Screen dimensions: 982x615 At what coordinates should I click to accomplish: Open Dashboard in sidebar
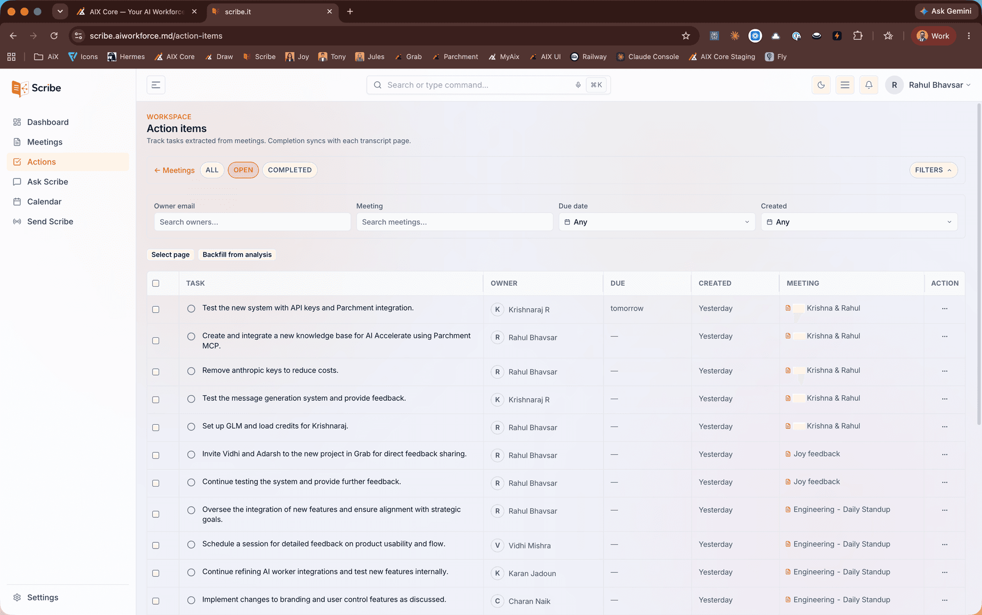pyautogui.click(x=68, y=122)
